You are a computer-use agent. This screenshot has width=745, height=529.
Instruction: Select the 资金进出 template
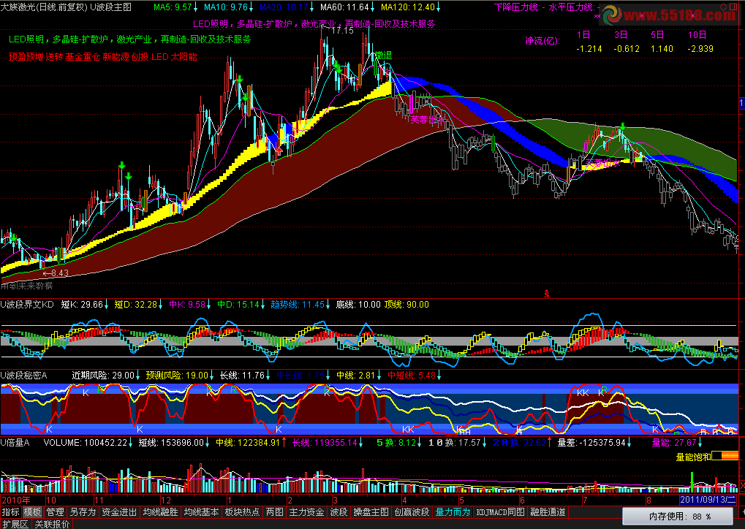[120, 512]
